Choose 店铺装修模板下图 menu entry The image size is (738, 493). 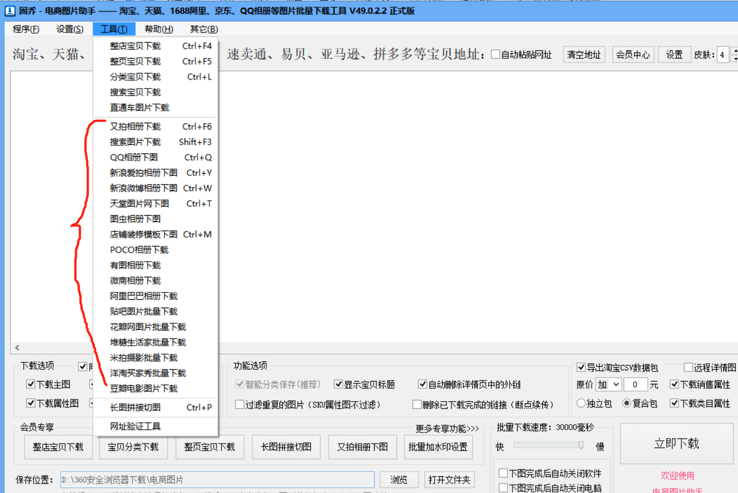tap(155, 234)
